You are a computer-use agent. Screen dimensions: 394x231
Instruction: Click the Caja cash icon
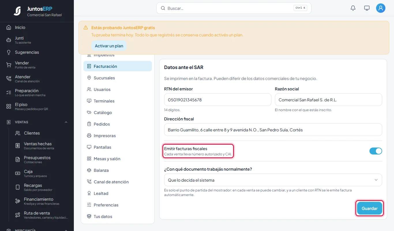tap(18, 173)
